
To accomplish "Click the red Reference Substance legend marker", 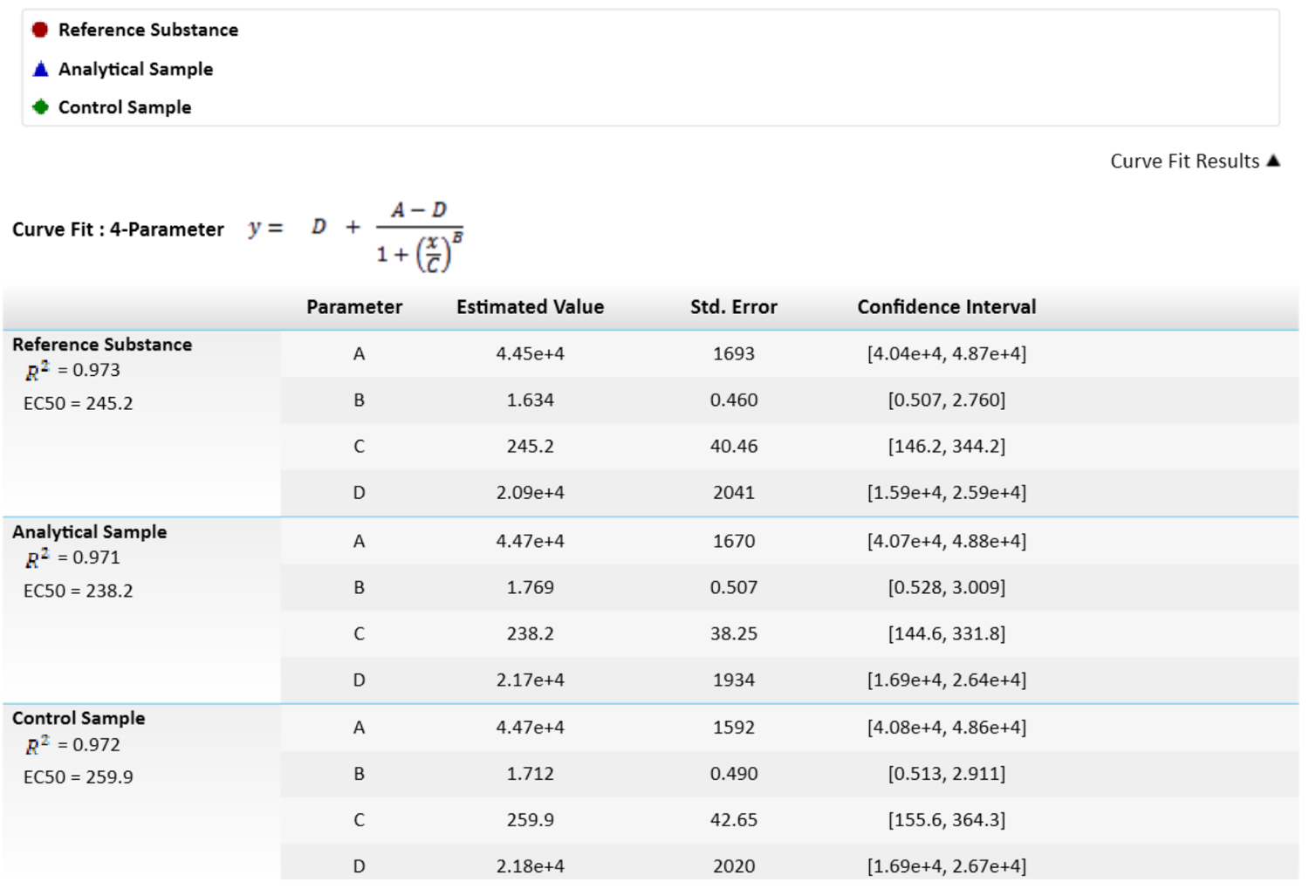I will click(39, 30).
